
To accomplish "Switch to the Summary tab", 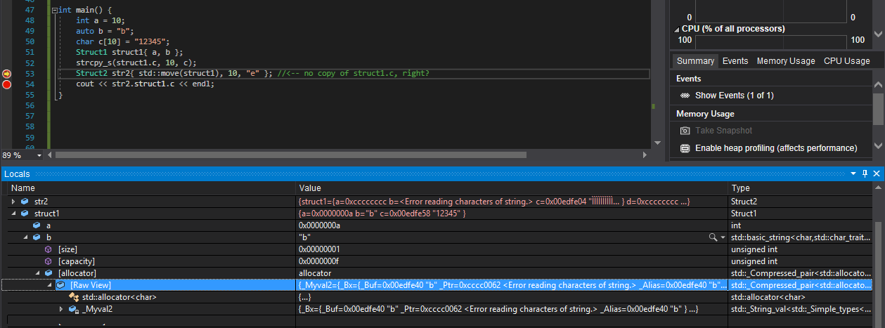I will click(x=695, y=61).
